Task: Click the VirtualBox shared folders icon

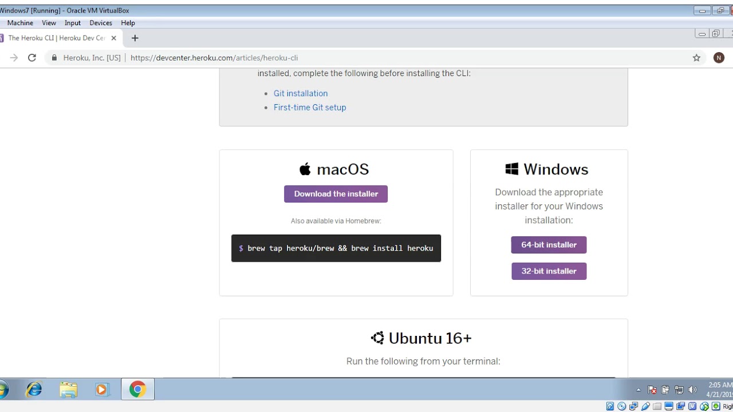Action: coord(657,406)
